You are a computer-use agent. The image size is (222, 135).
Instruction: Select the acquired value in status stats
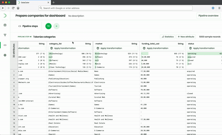click(x=191, y=57)
